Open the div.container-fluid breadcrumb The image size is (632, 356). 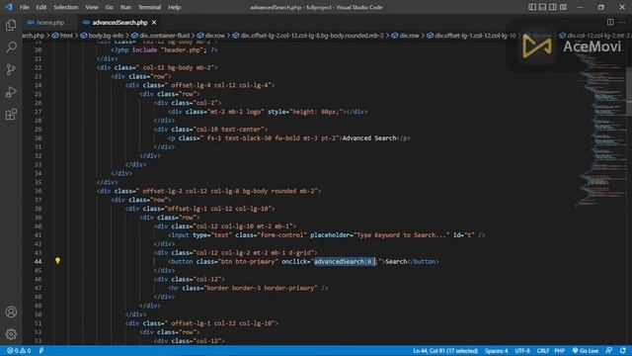click(x=160, y=36)
